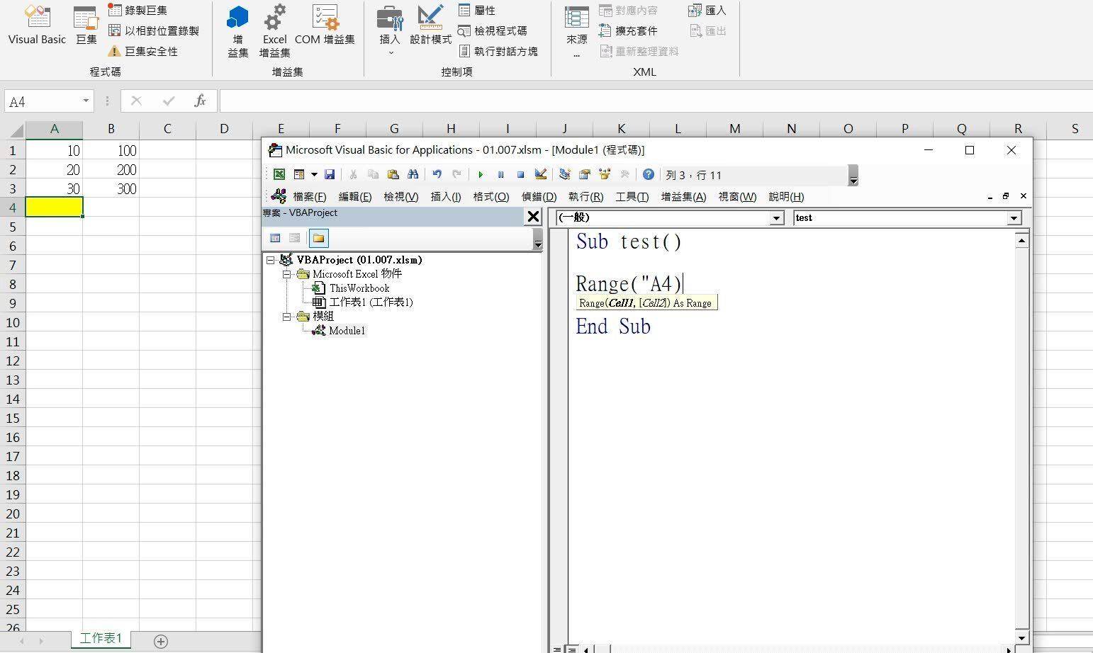This screenshot has width=1093, height=653.
Task: Open the Visual Basic editor from the ribbon
Action: [x=37, y=26]
